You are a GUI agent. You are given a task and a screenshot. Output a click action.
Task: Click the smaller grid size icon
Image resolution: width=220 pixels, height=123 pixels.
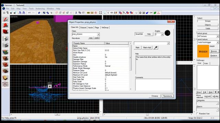click(x=11, y=13)
